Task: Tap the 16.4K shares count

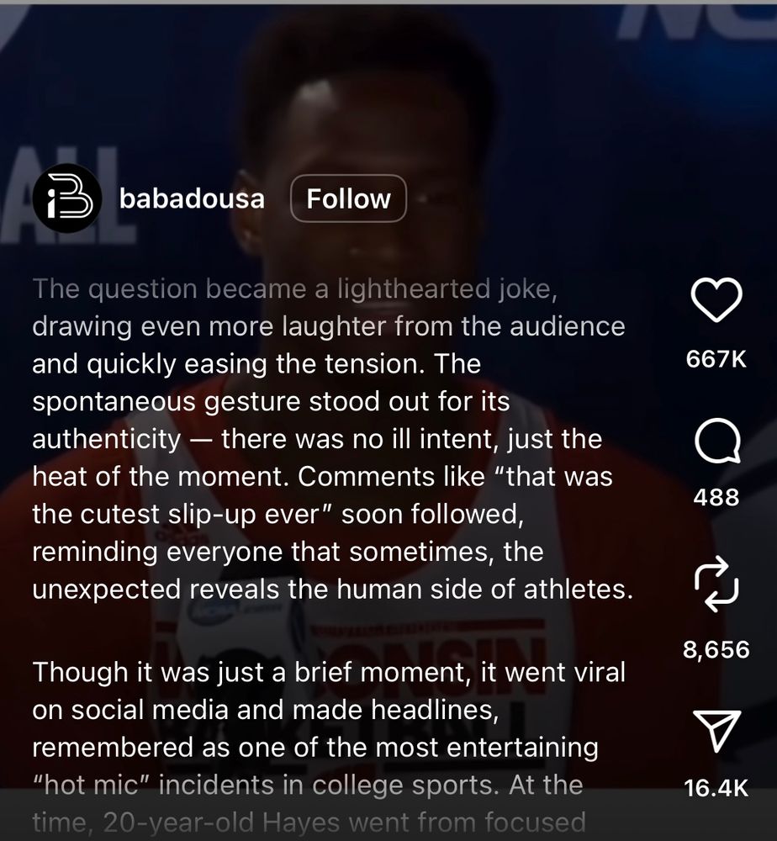Action: coord(716,789)
